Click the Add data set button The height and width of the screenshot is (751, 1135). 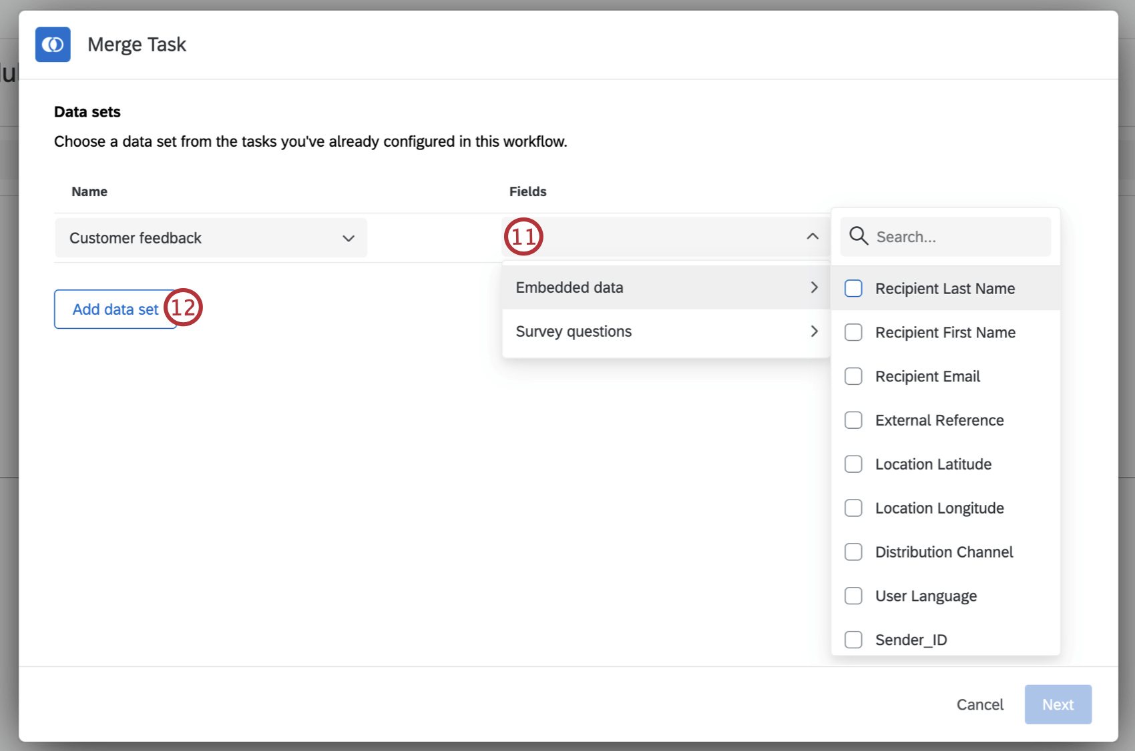point(115,309)
